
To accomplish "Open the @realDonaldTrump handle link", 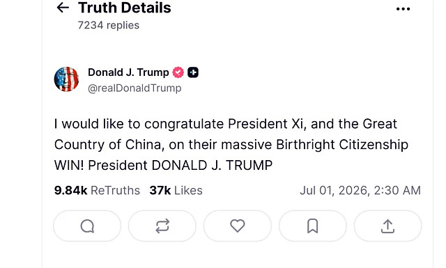I will pyautogui.click(x=134, y=88).
